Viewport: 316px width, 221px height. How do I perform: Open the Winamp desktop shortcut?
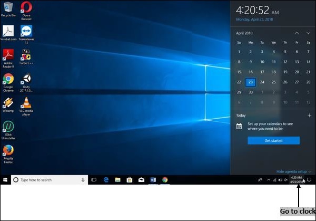[8, 103]
